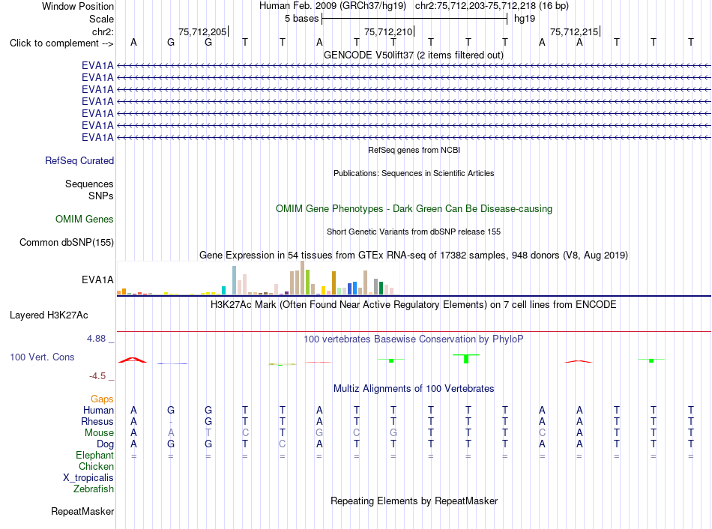
Task: Click the OMIM Gene Phenotypes green title
Action: pyautogui.click(x=414, y=209)
